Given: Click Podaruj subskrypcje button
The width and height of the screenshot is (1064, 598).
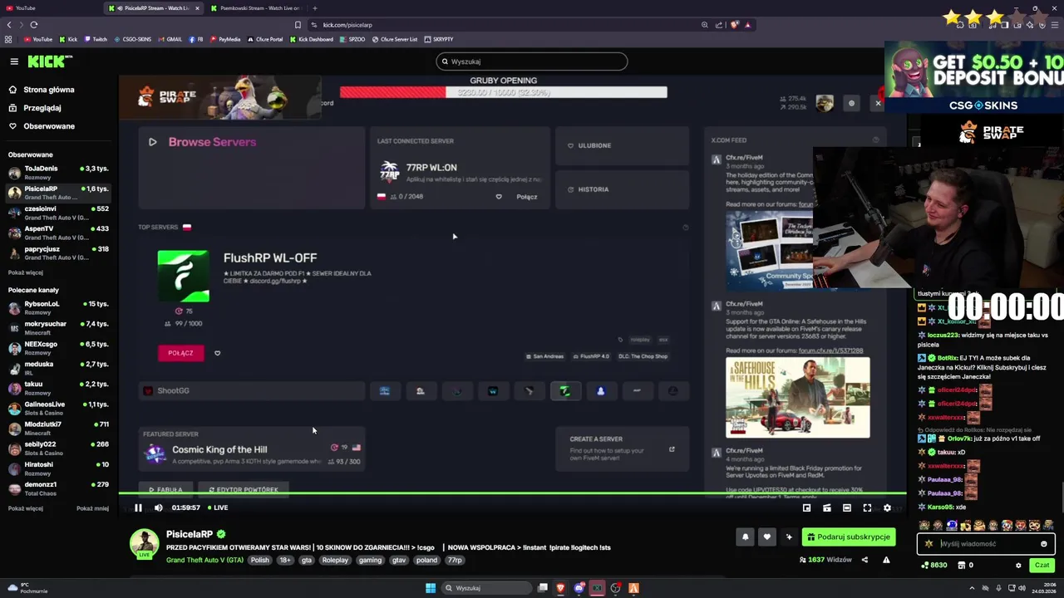Looking at the screenshot, I should click(x=848, y=537).
